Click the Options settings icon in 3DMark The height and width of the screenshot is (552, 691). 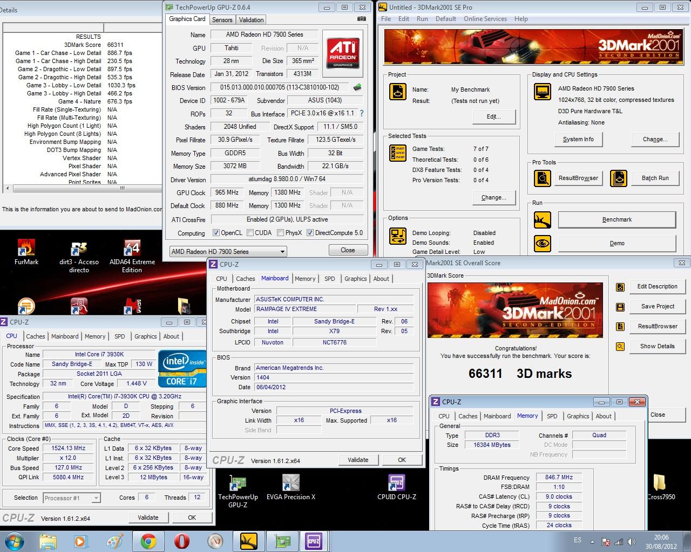click(398, 236)
